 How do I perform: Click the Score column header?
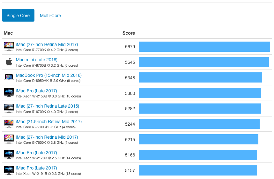point(129,33)
